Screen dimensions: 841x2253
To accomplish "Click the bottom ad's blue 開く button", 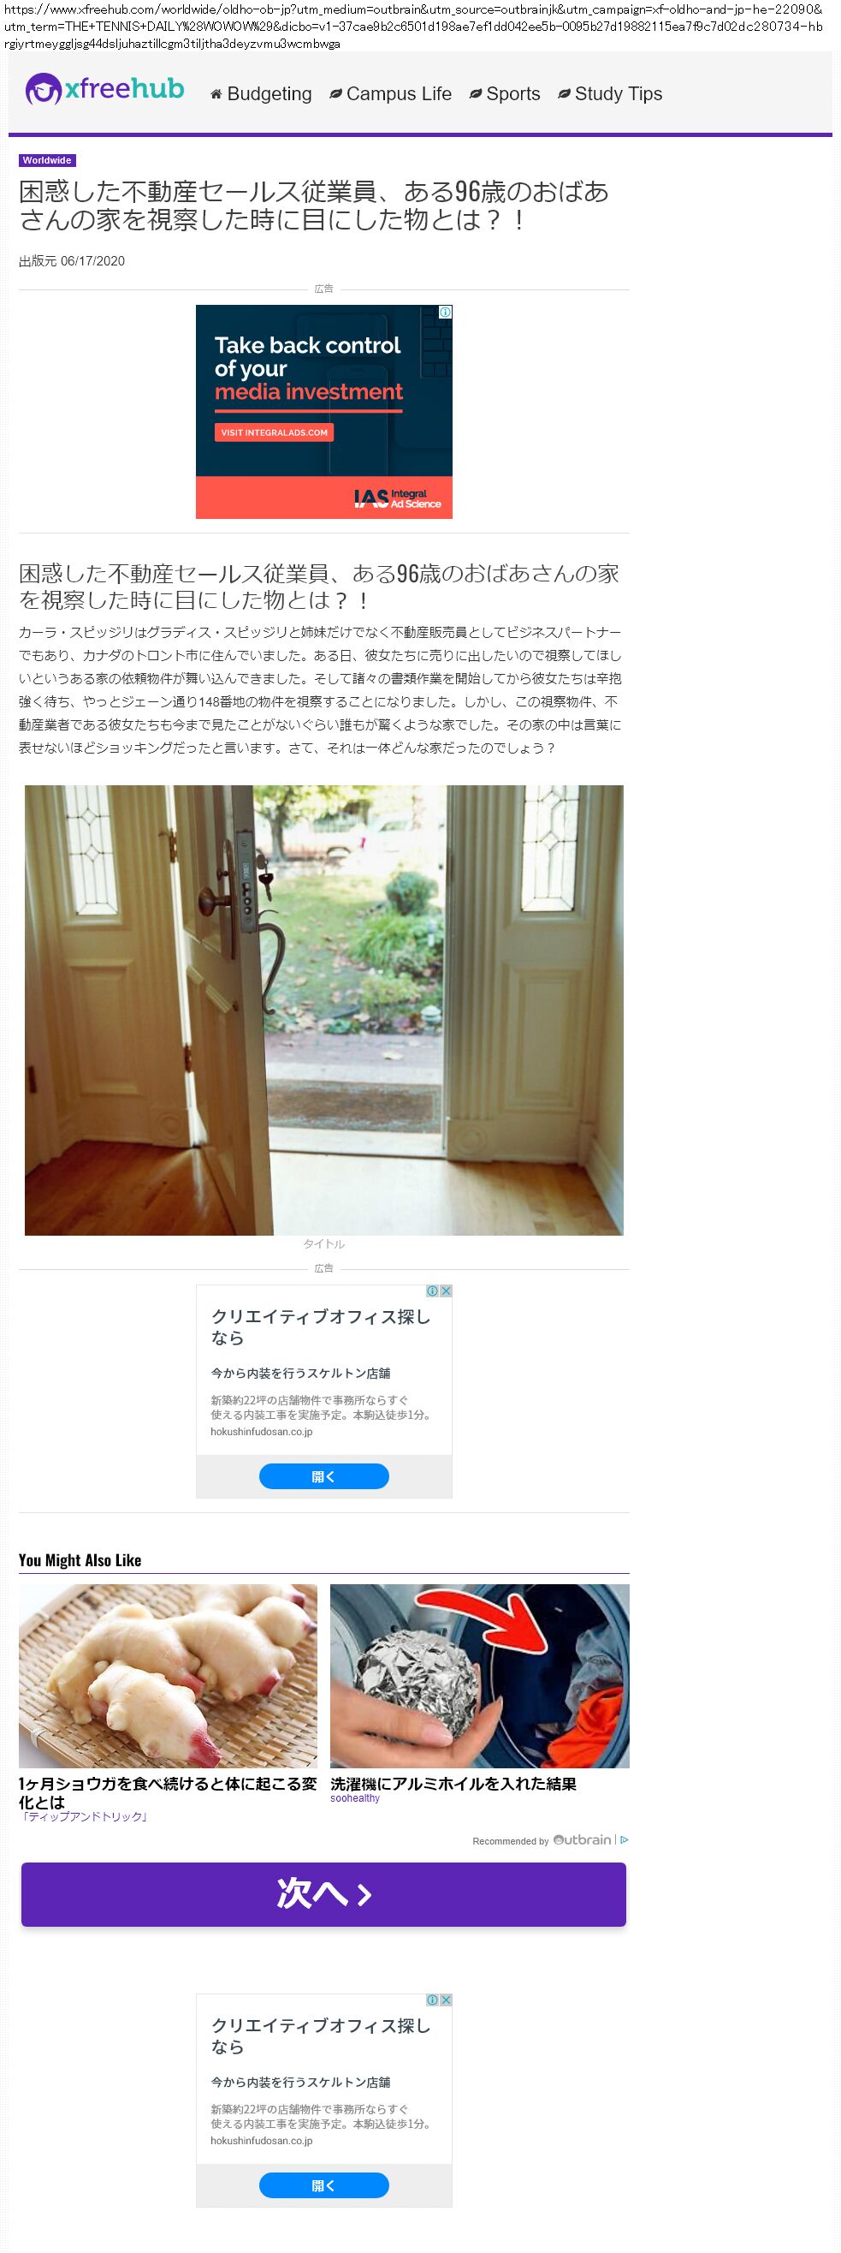I will 323,2185.
